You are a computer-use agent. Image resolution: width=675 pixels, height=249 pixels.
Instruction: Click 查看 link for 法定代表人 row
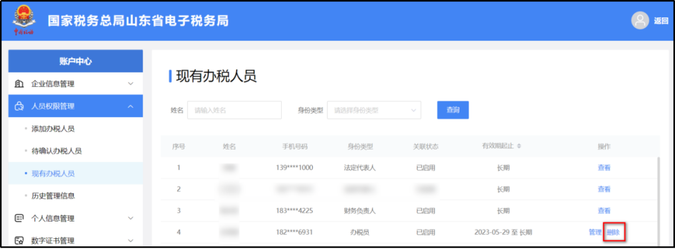click(604, 168)
